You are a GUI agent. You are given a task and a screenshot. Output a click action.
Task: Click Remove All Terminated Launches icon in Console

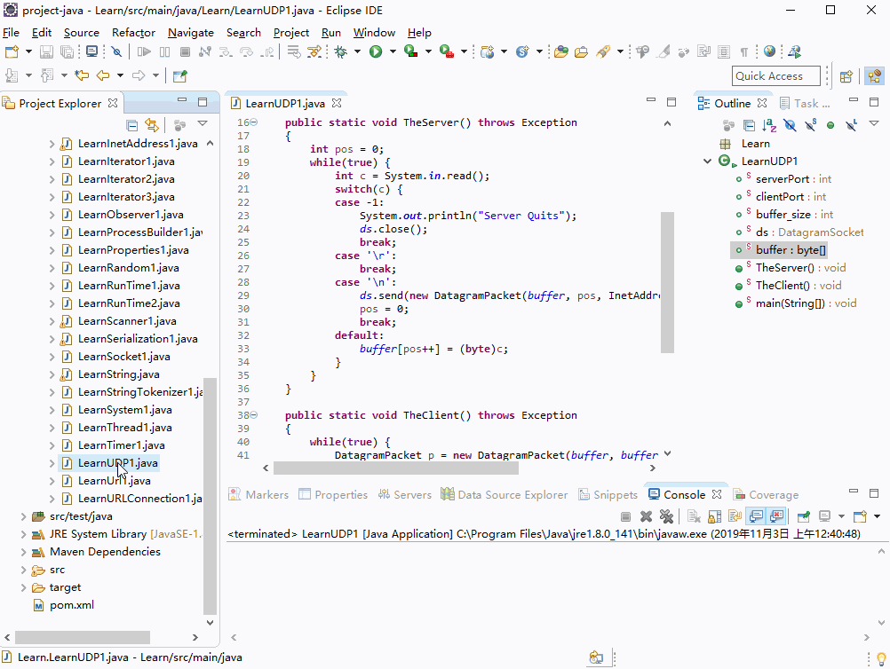click(666, 516)
